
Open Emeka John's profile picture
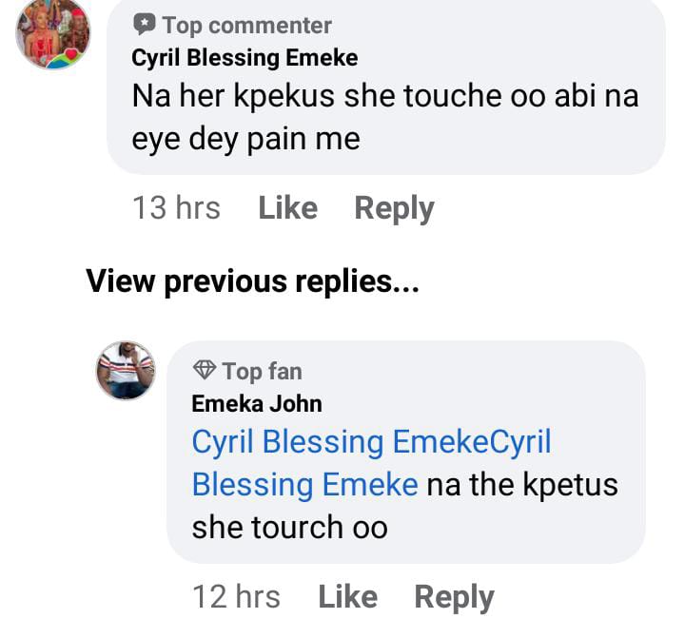point(126,370)
